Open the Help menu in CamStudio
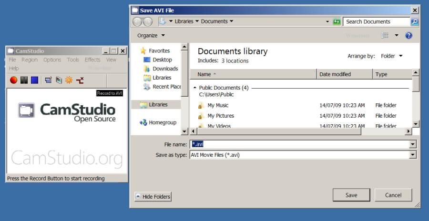429x221 pixels. pos(14,69)
